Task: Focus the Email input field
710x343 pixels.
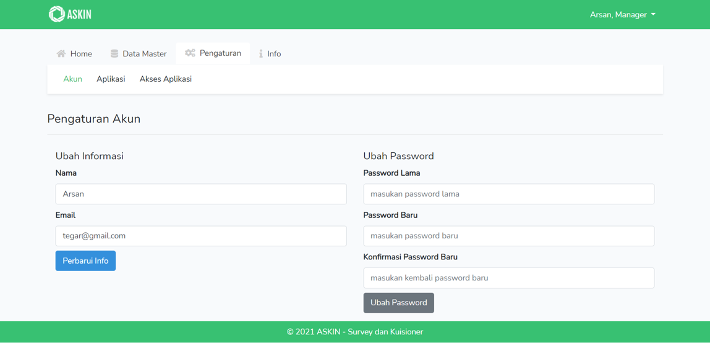Action: pos(201,236)
